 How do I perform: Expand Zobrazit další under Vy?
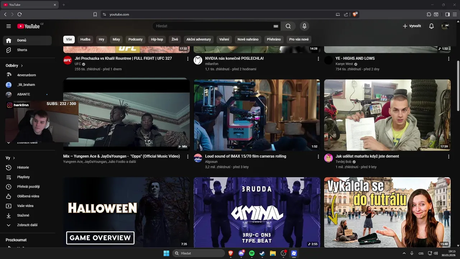click(x=27, y=225)
